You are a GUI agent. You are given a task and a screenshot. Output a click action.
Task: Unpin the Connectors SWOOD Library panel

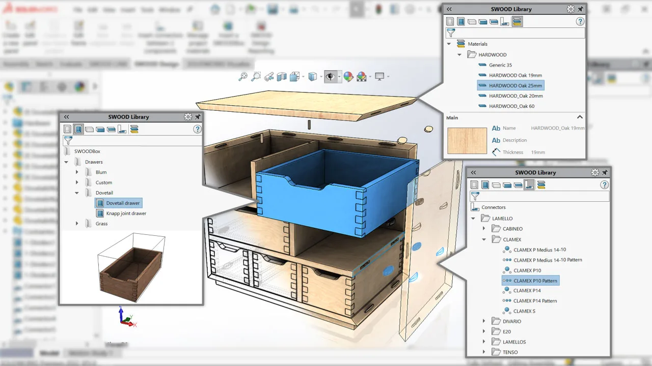[605, 173]
